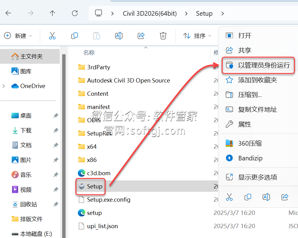298x238 pixels.
Task: Open 图库 in the sidebar
Action: tap(26, 71)
